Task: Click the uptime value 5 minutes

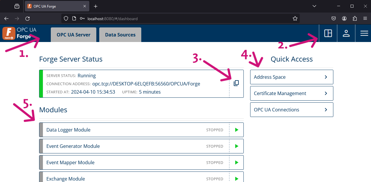Action: pos(150,92)
